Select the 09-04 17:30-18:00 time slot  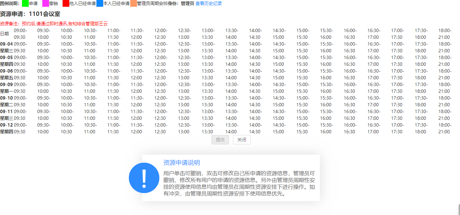(421, 47)
